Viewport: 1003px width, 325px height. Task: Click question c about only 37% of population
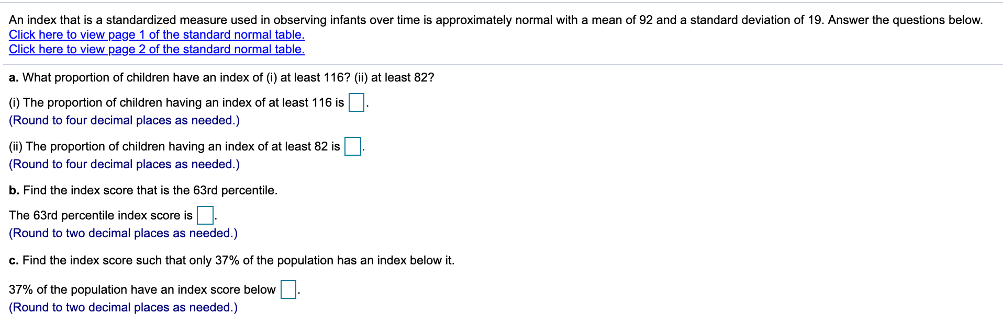pos(231,260)
